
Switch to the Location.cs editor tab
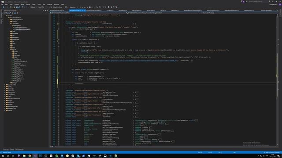[x=110, y=11]
